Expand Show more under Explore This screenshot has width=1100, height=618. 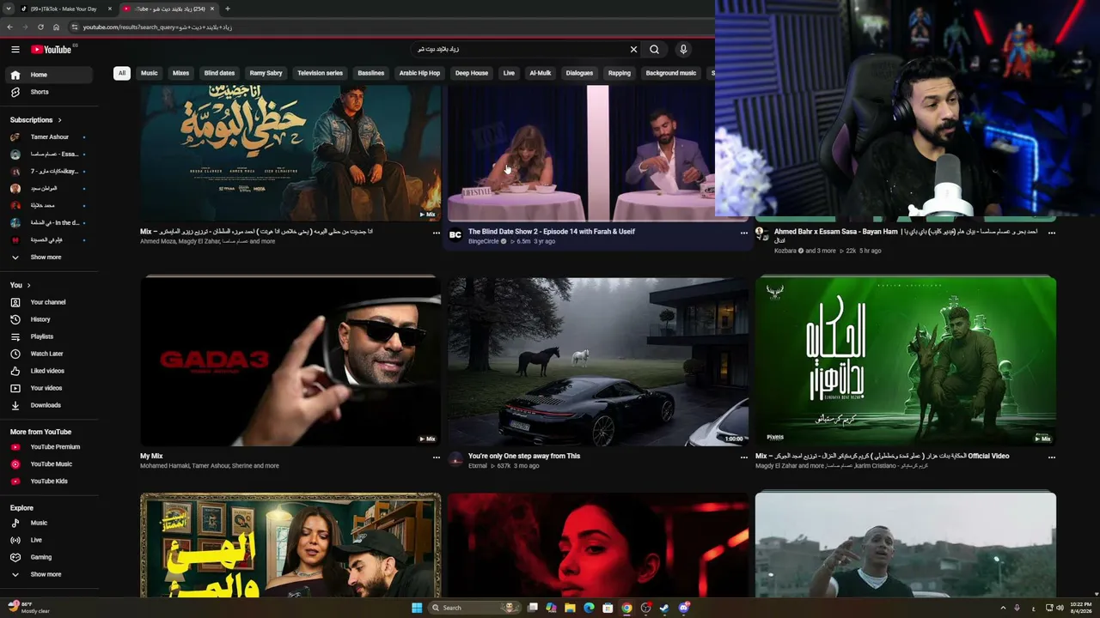point(47,574)
